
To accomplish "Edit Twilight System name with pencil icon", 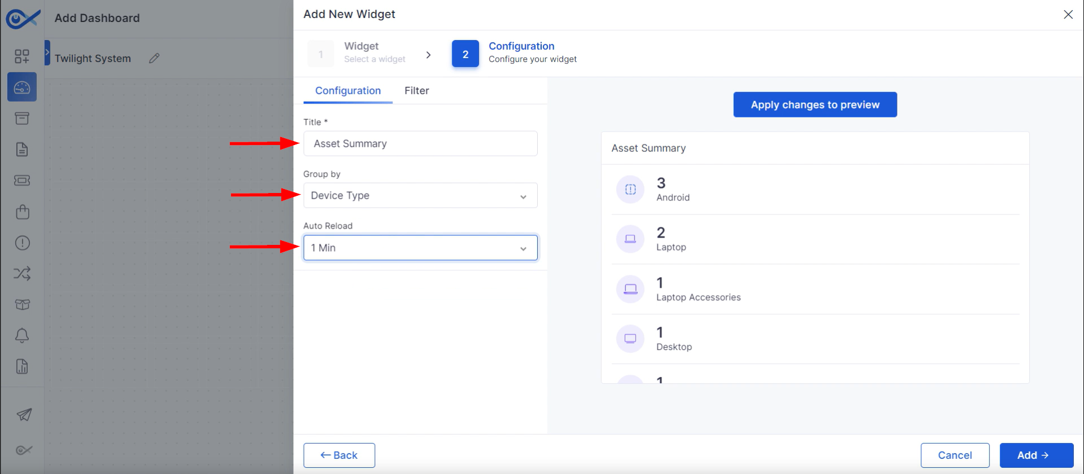I will point(154,58).
